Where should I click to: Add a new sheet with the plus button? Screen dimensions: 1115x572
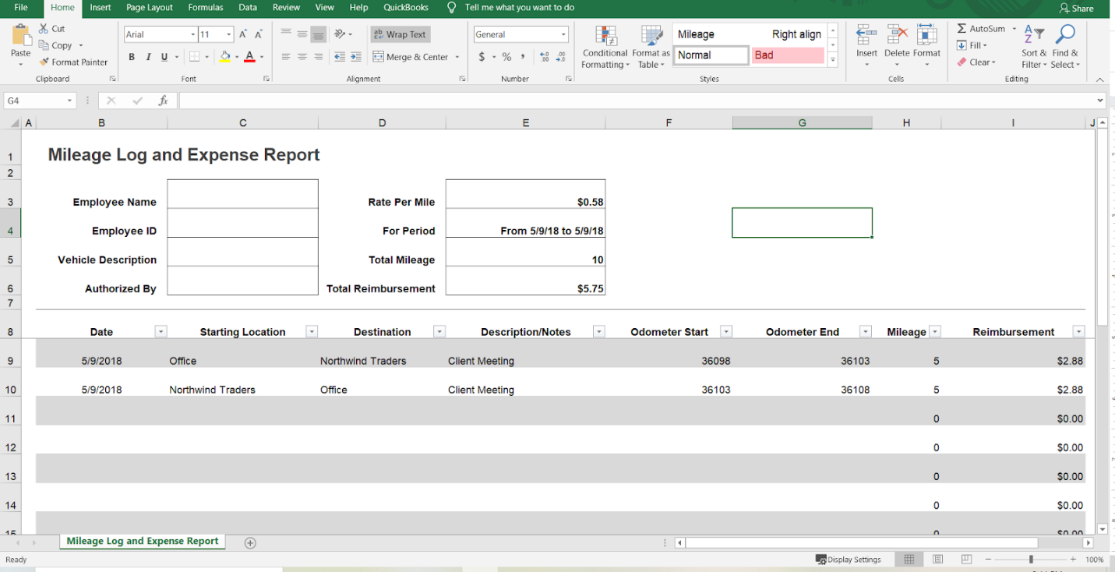click(250, 543)
